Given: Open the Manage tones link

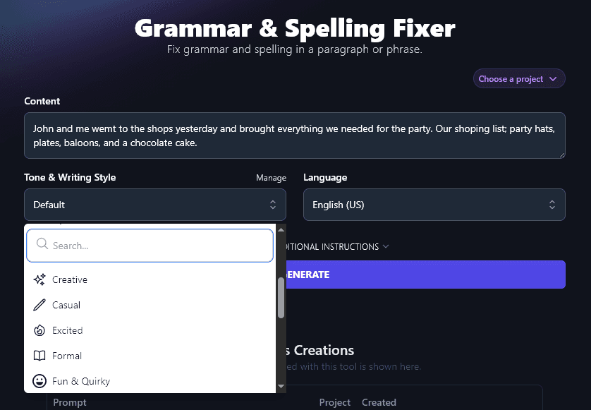Looking at the screenshot, I should 271,178.
